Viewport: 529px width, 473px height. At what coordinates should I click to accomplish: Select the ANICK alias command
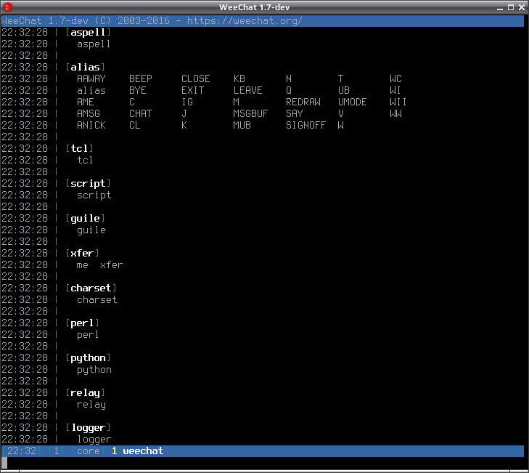pyautogui.click(x=91, y=126)
